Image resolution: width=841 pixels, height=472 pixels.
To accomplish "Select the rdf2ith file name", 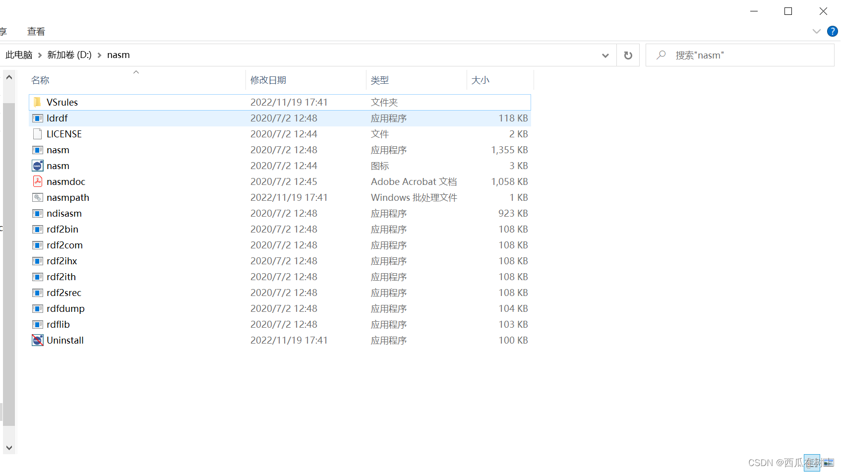I will (61, 277).
